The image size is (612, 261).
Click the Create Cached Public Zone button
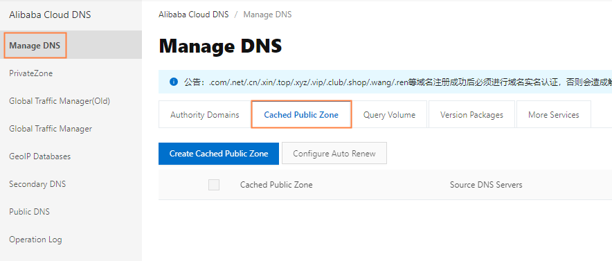coord(219,154)
